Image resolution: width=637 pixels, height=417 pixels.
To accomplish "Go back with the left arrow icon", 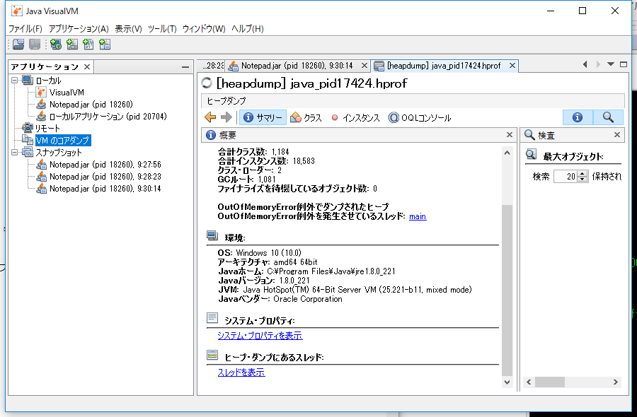I will (210, 117).
